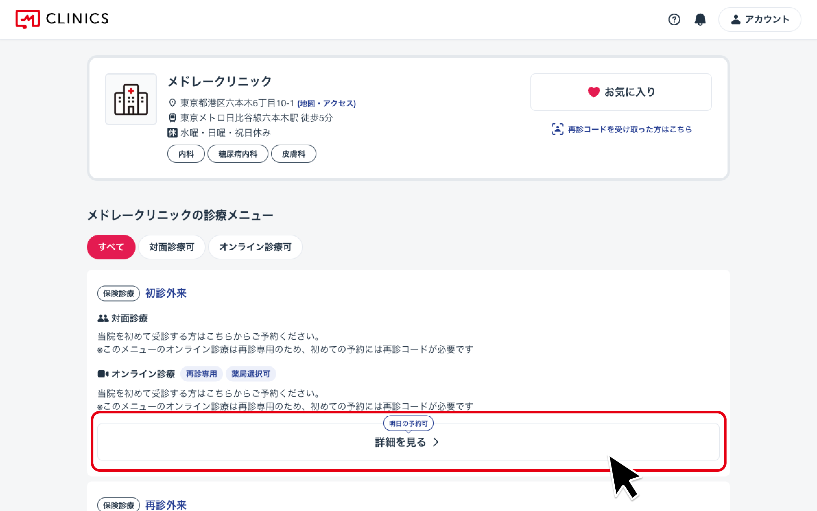817x511 pixels.
Task: Switch to the 対面診療可 filter tab
Action: (x=172, y=247)
